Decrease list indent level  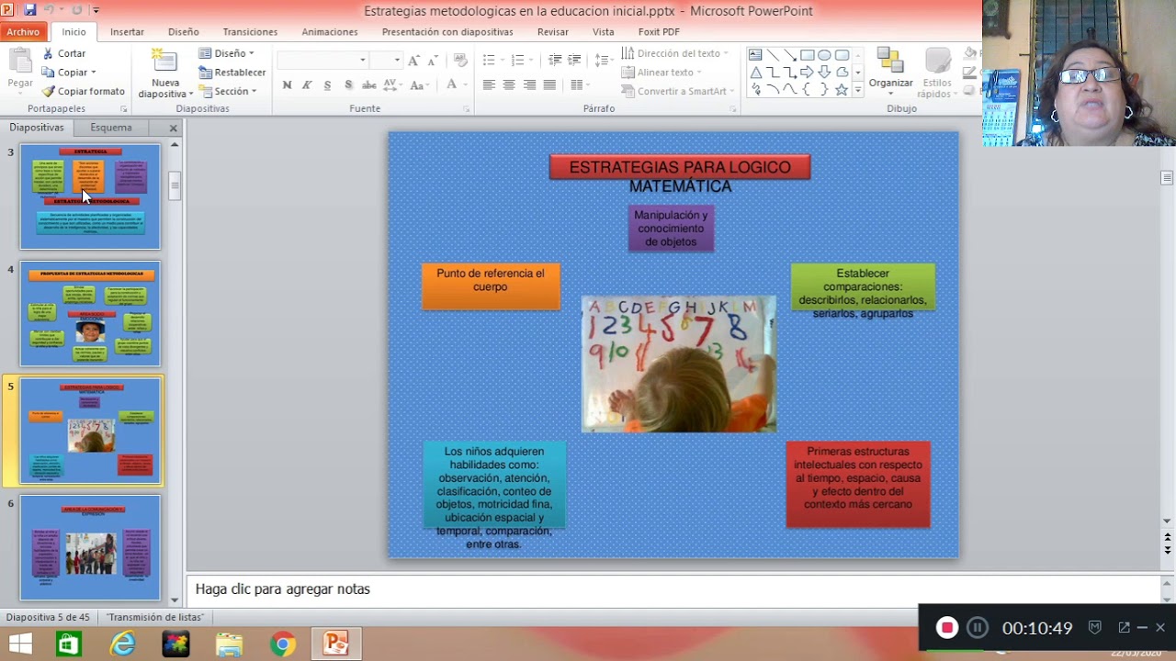click(x=555, y=60)
